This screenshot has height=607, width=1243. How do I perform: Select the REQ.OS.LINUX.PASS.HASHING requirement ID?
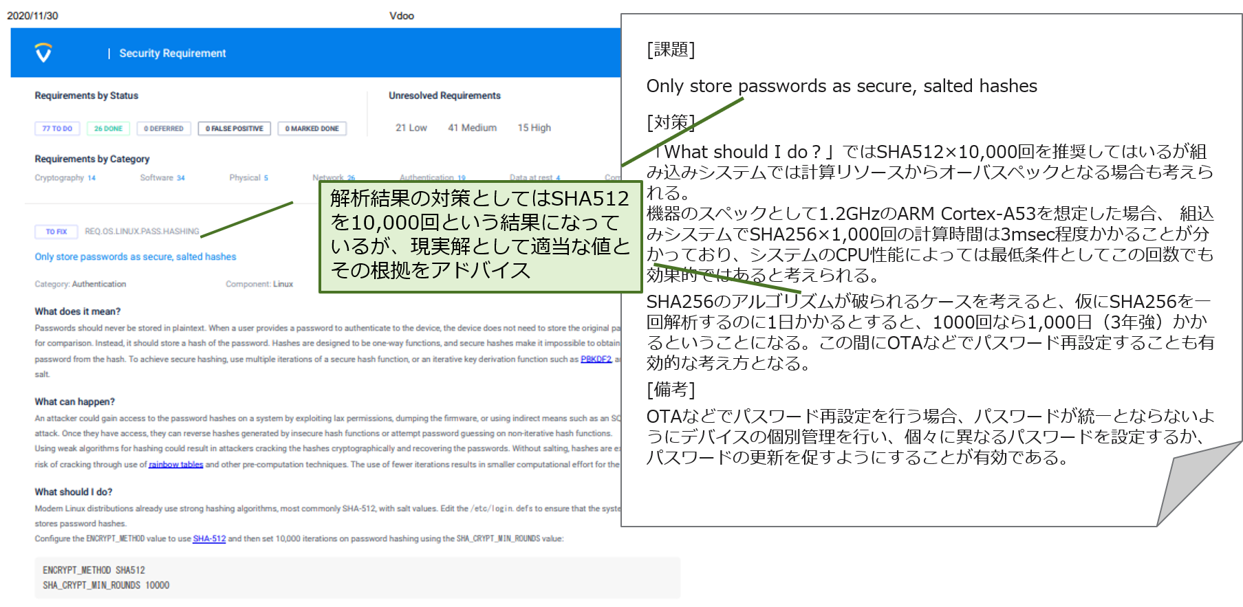click(x=142, y=232)
